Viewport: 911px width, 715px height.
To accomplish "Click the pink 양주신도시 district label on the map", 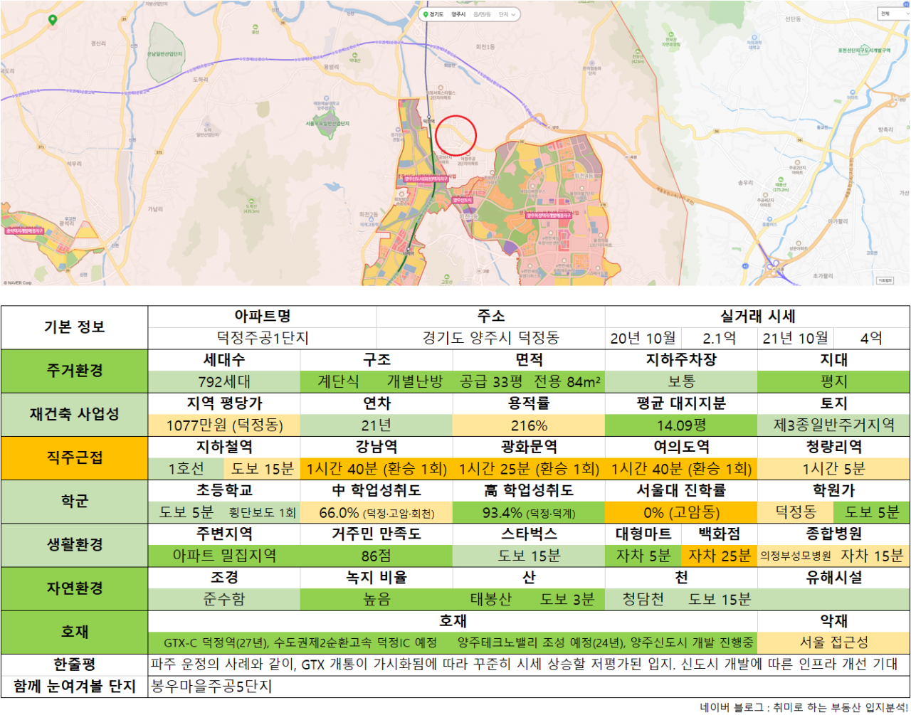I will point(463,201).
